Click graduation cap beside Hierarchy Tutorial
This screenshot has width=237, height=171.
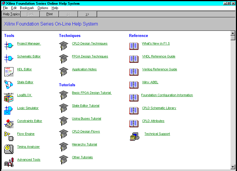tap(64, 147)
